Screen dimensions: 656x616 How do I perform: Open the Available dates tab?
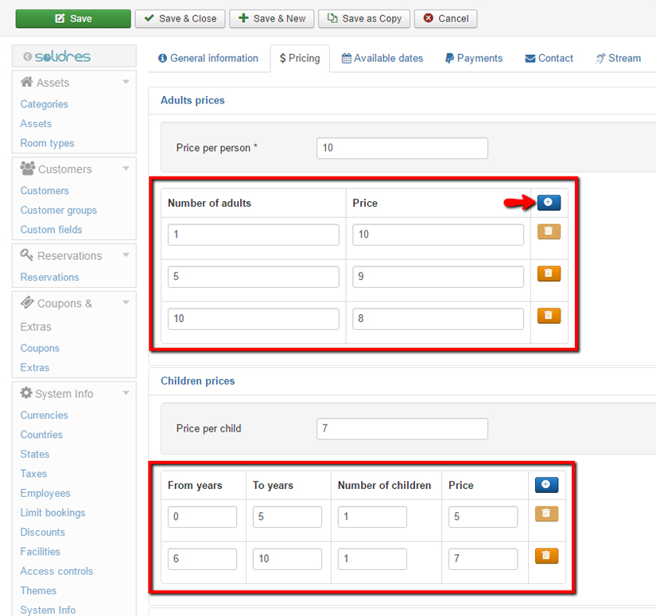click(x=382, y=58)
